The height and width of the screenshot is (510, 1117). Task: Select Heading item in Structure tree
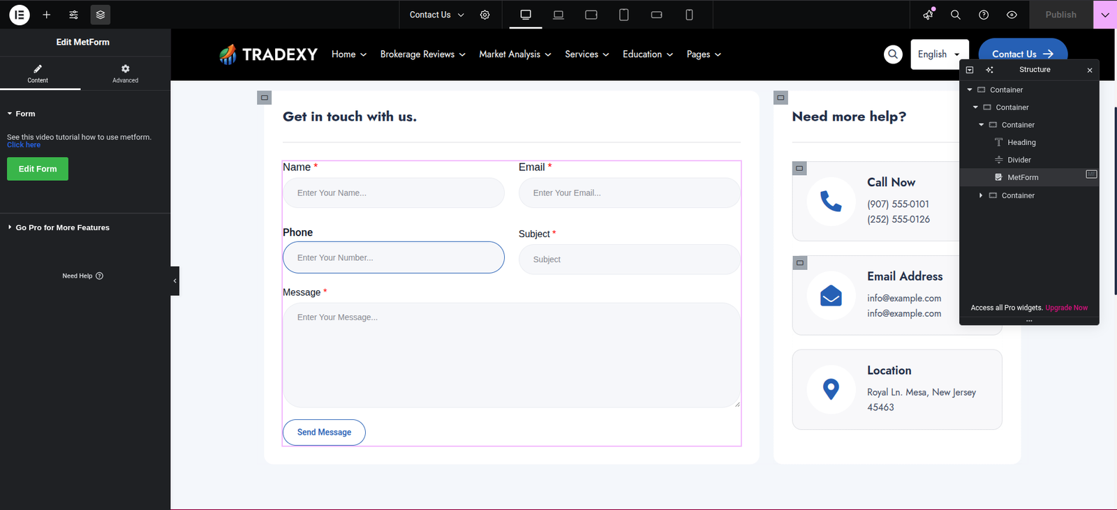(x=1021, y=142)
